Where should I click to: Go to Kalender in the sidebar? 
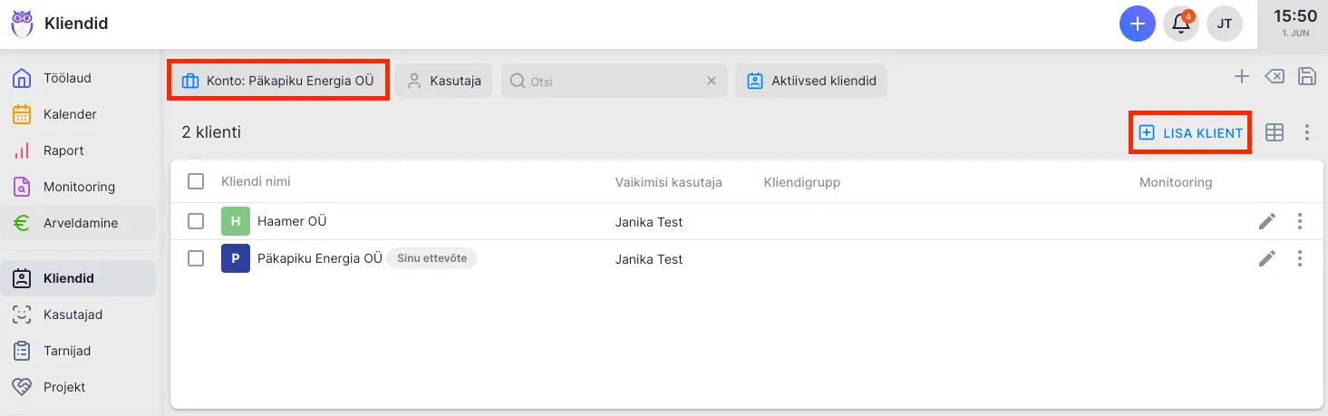[x=70, y=114]
